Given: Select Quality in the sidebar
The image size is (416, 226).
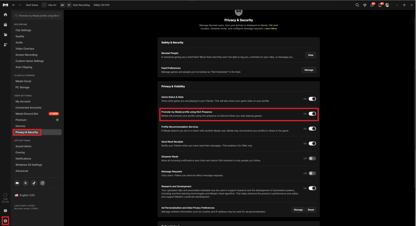Looking at the screenshot, I should click(x=20, y=36).
